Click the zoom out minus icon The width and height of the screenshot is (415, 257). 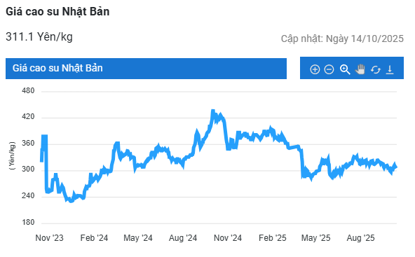point(329,69)
